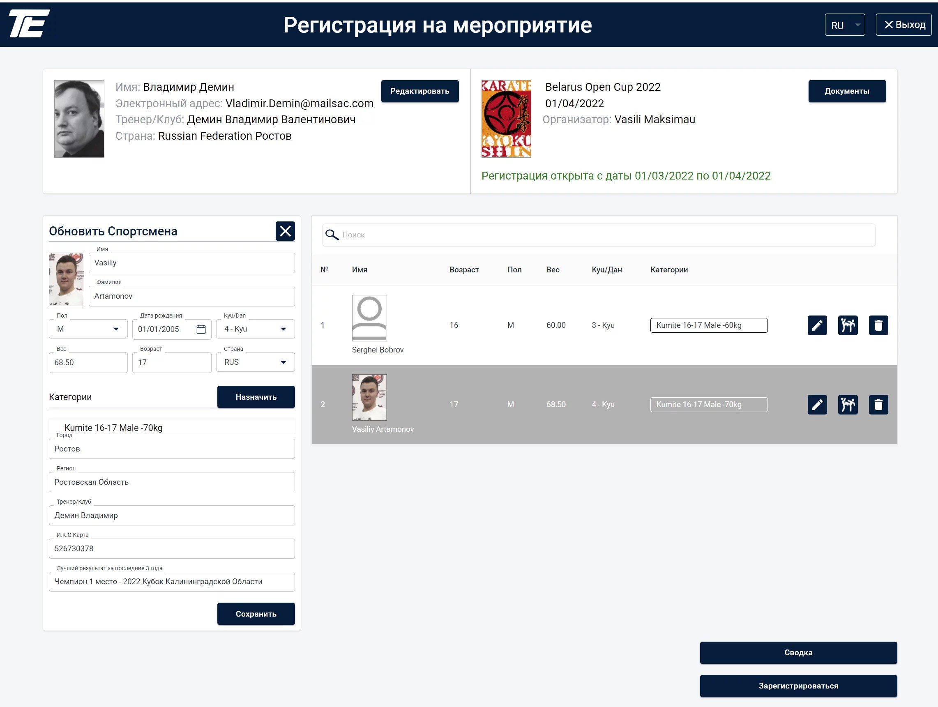
Task: Save the athlete with Сохранить
Action: 256,614
